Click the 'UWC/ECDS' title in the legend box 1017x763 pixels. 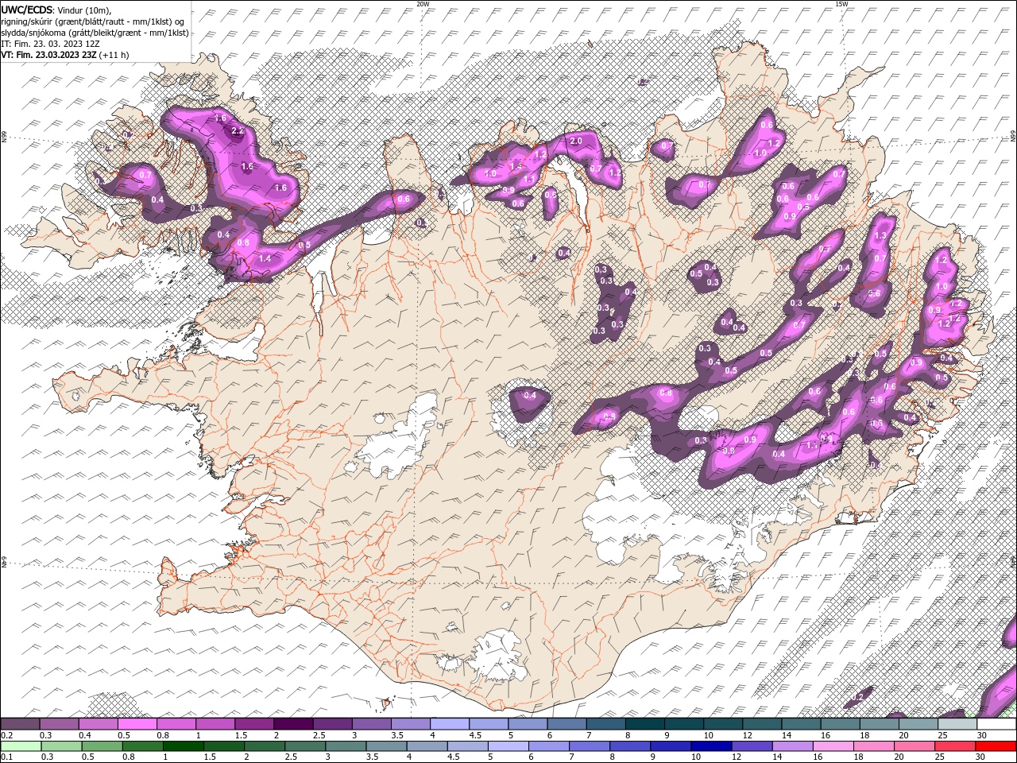[x=26, y=10]
